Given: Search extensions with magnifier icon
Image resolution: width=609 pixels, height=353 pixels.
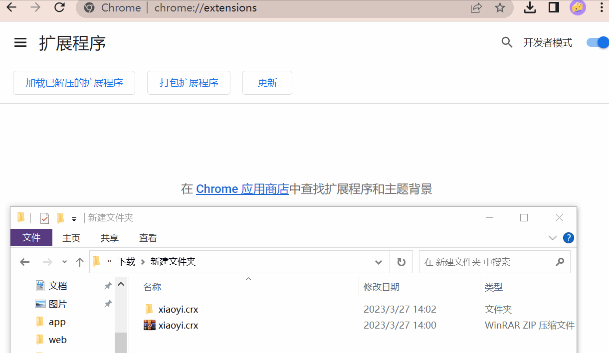Looking at the screenshot, I should (507, 43).
